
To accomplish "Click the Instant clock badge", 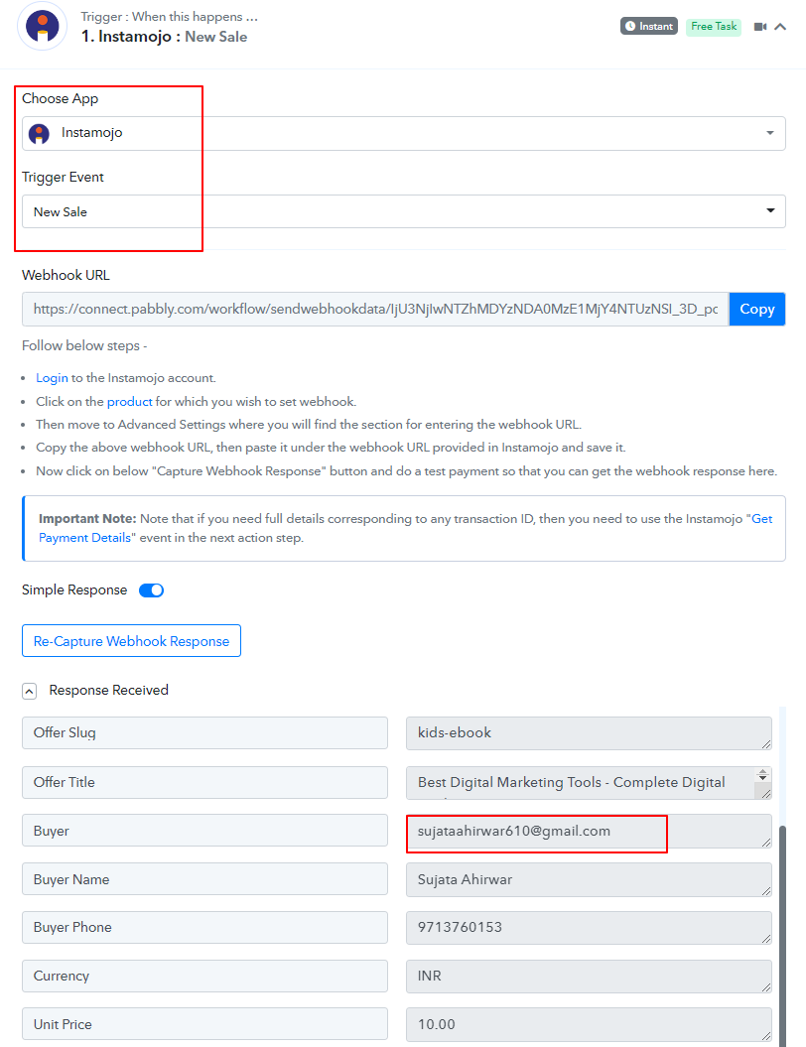I will (x=648, y=26).
